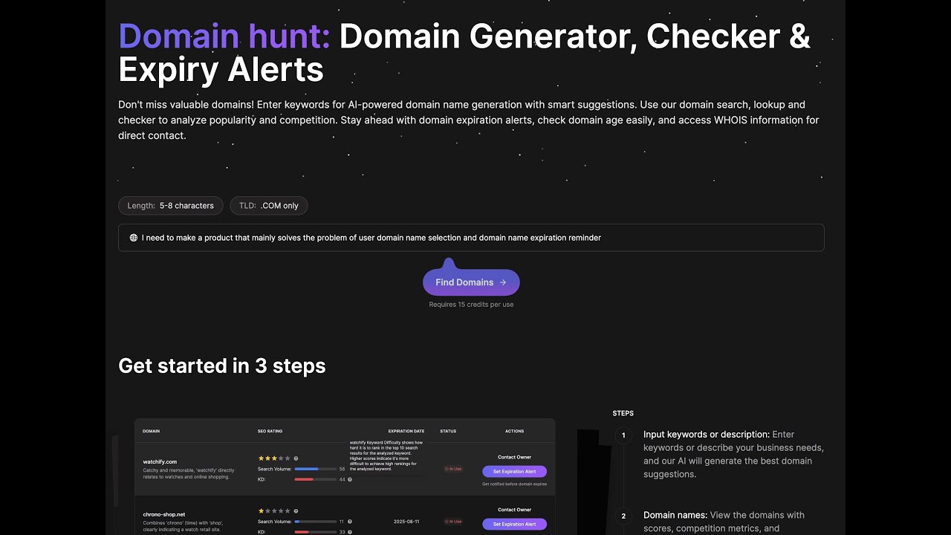
Task: Click the EXPIRATION DATE column header
Action: tap(406, 431)
